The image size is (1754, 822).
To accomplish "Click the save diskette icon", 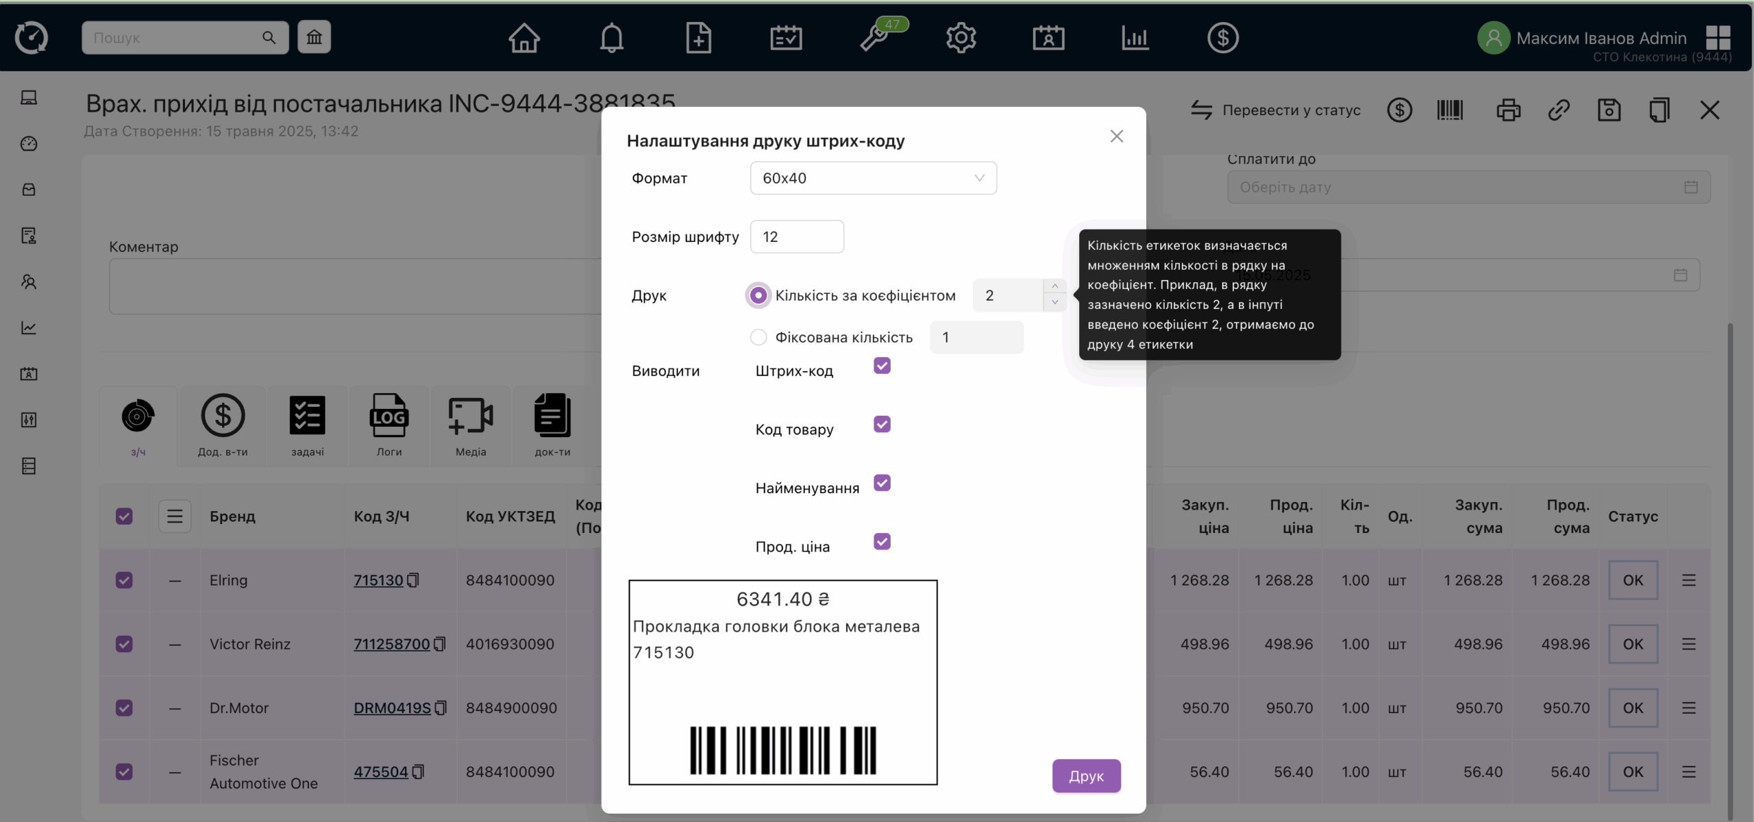I will tap(1609, 110).
